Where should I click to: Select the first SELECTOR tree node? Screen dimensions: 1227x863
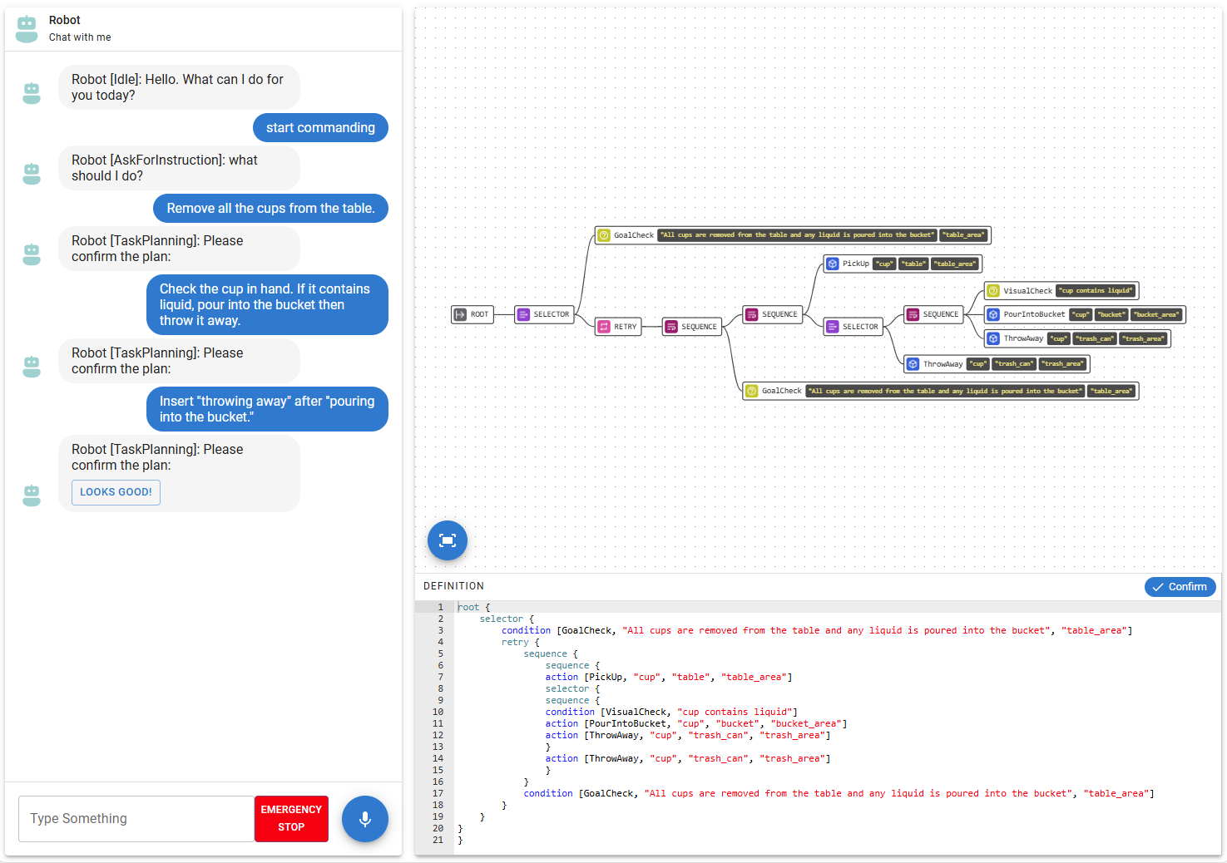click(544, 314)
